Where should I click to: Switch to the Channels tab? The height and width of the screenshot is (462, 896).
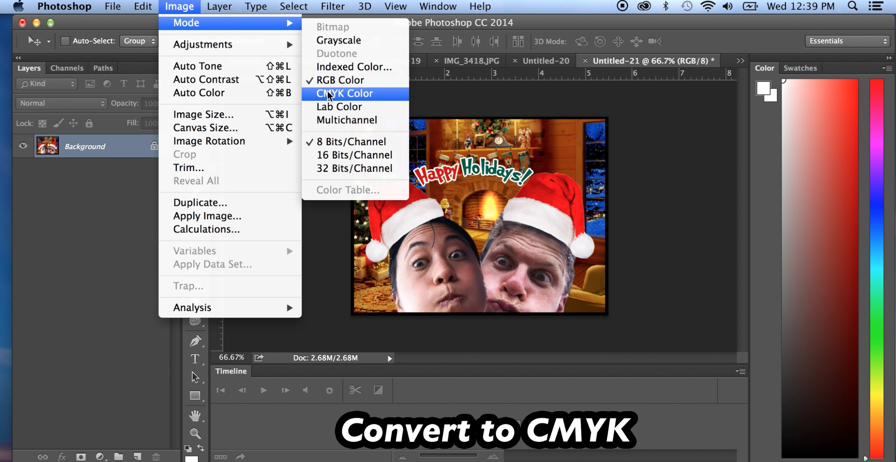click(x=67, y=68)
